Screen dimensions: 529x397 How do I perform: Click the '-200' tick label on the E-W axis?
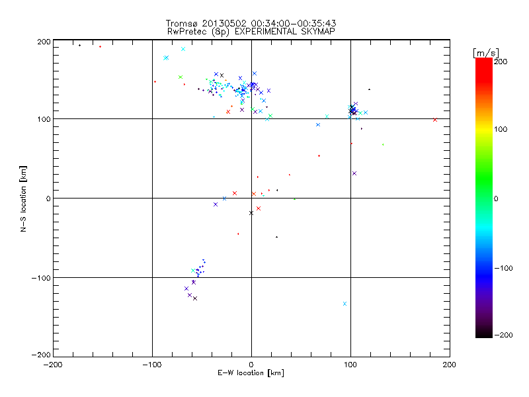[x=54, y=365]
